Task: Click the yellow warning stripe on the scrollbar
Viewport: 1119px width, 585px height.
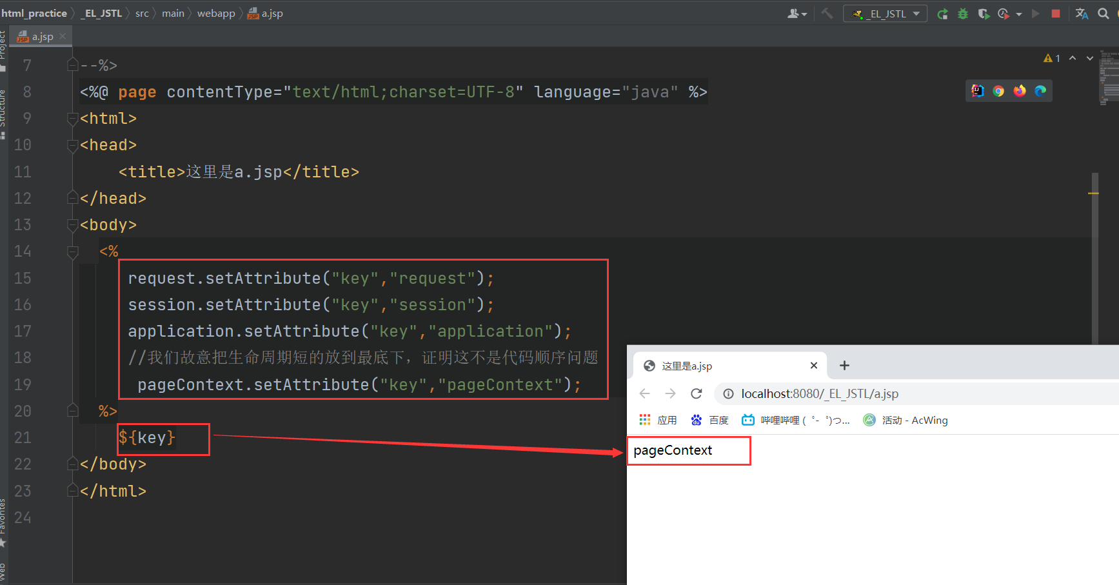Action: click(x=1093, y=193)
